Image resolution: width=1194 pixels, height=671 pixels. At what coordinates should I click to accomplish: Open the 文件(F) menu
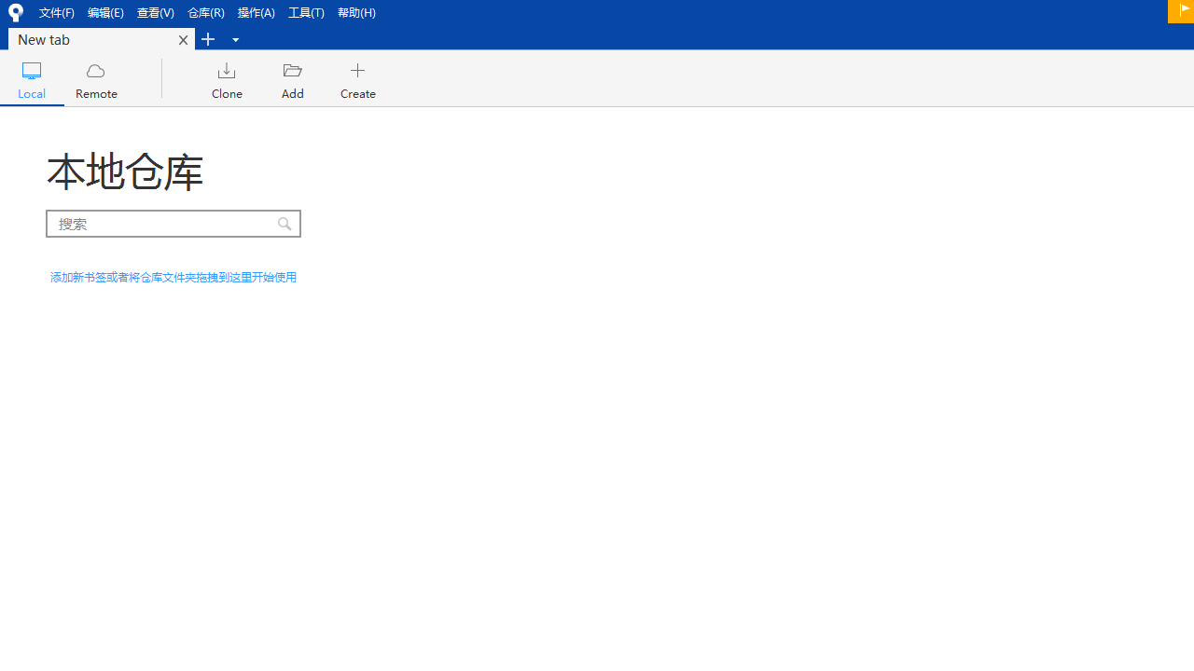(57, 12)
